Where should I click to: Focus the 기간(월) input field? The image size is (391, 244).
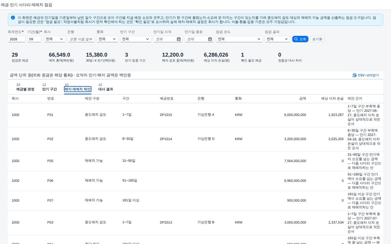34,39
